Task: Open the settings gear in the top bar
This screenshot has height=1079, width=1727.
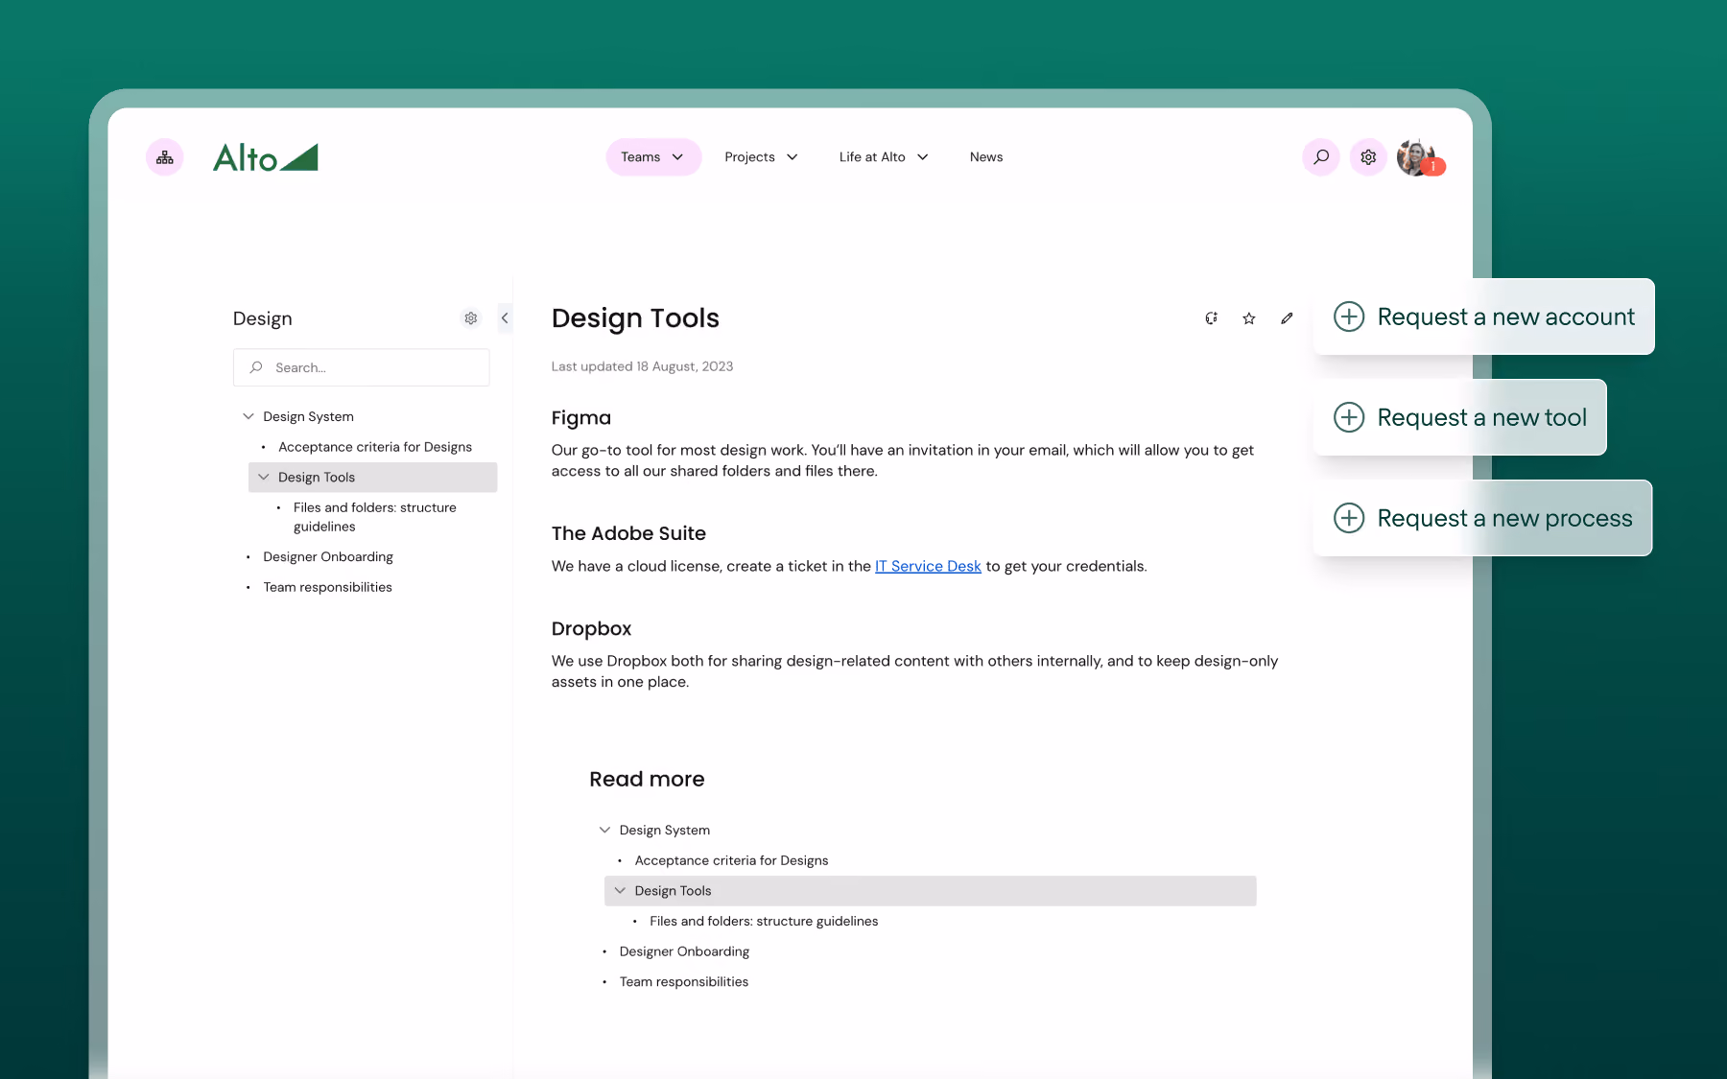Action: pos(1368,157)
